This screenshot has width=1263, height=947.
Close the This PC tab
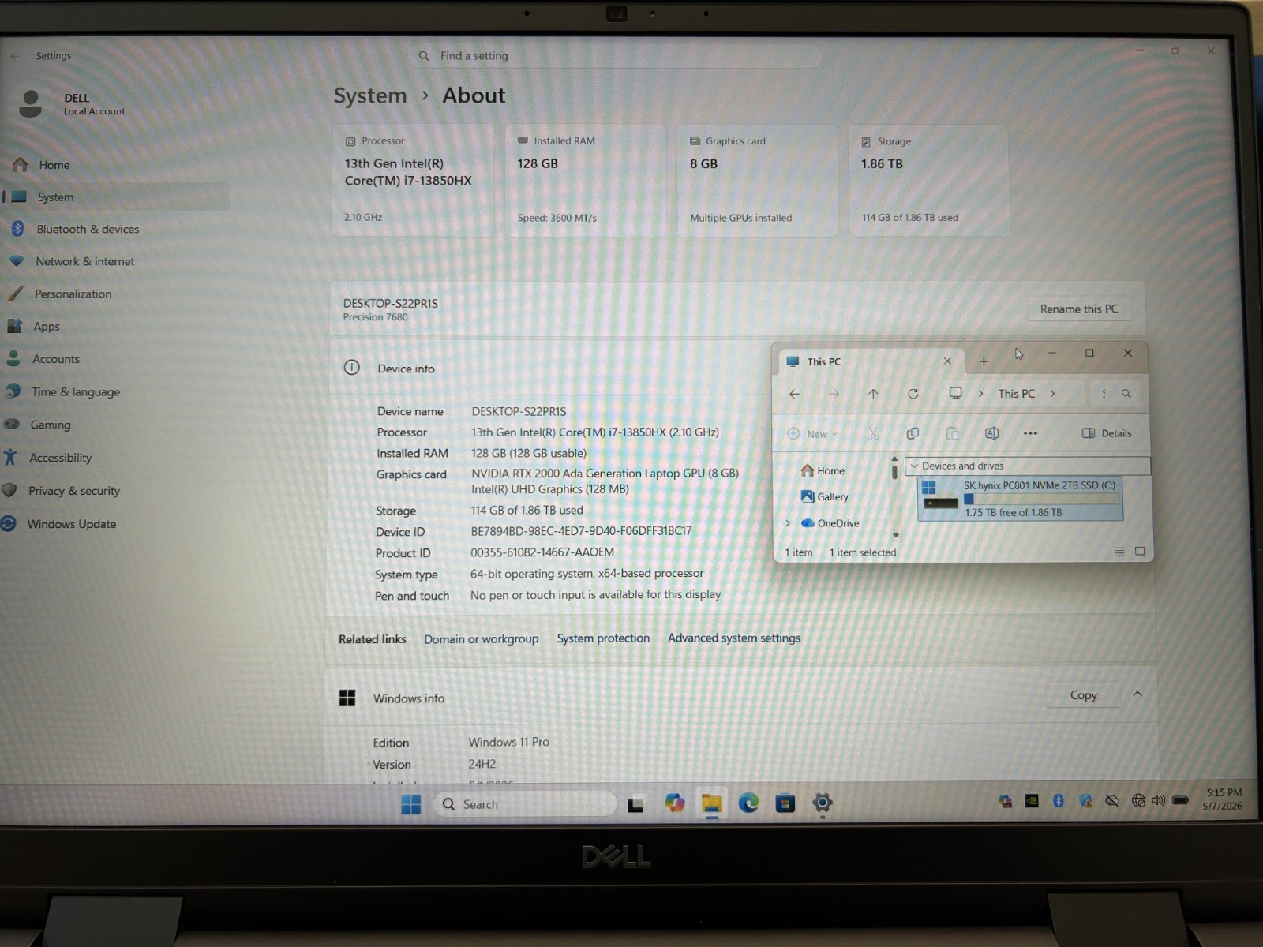[x=947, y=361]
